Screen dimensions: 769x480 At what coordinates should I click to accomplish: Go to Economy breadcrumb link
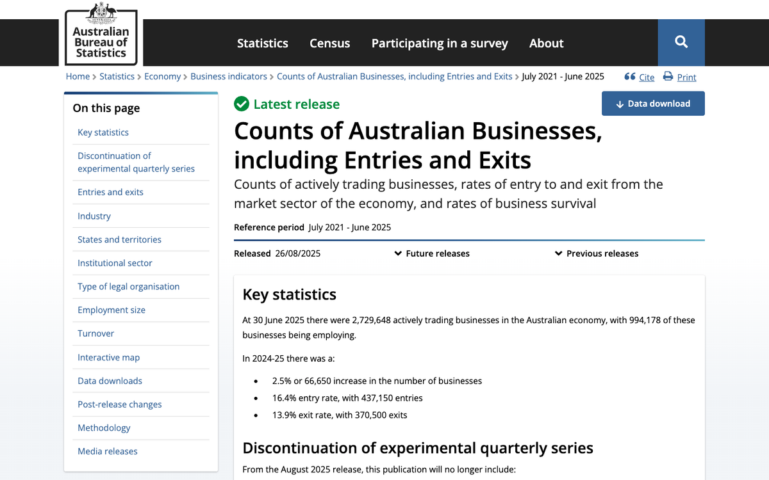(x=163, y=76)
